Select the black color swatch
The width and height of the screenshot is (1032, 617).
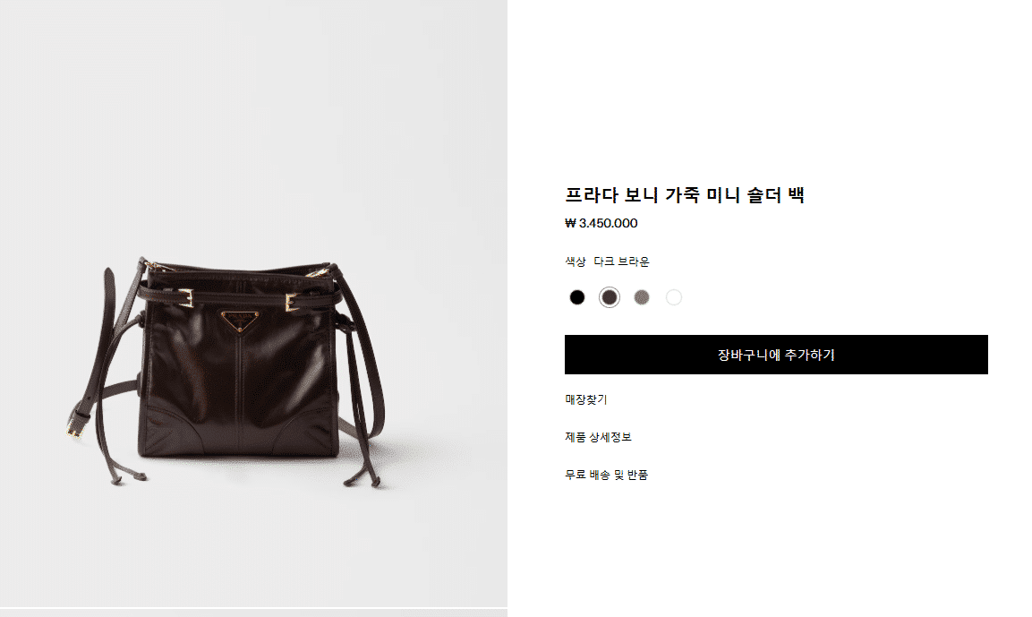[x=576, y=297]
